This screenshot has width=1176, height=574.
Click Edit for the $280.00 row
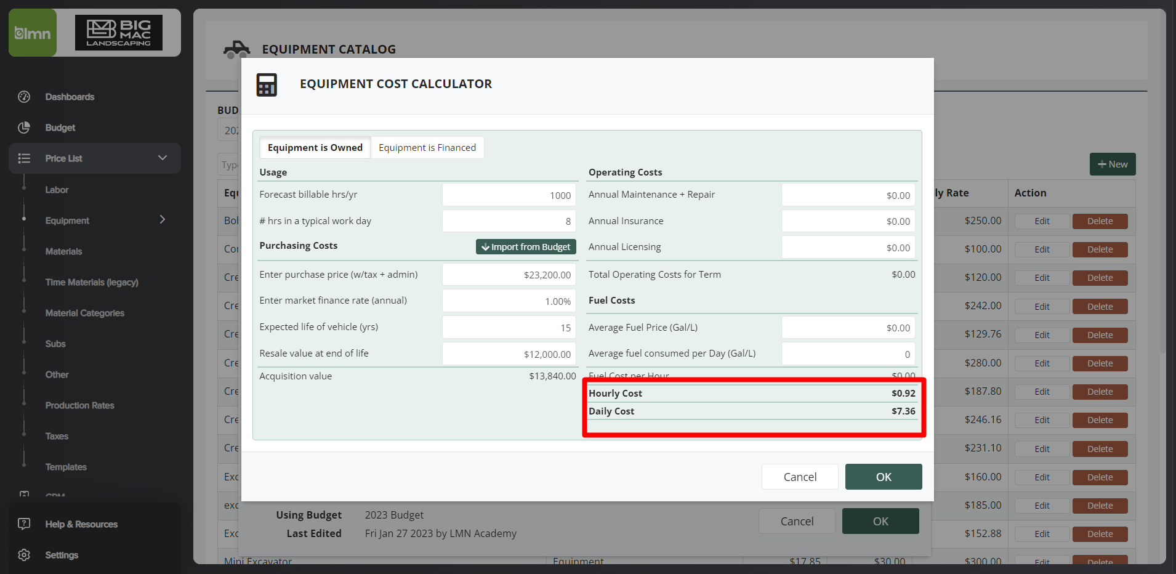click(x=1042, y=363)
